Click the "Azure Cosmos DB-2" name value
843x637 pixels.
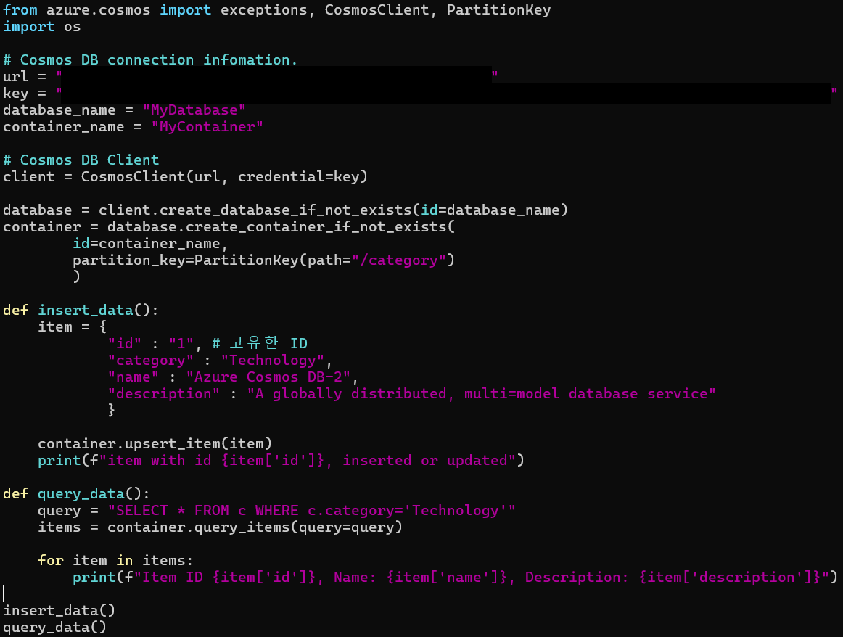268,377
